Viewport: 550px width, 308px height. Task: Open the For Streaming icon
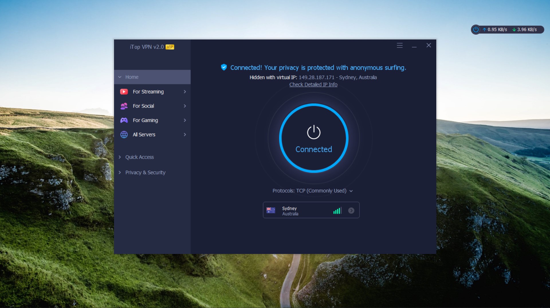[x=124, y=92]
